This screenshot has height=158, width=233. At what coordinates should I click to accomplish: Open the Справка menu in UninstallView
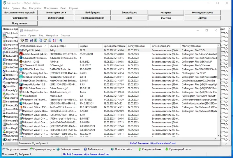(x=65, y=35)
